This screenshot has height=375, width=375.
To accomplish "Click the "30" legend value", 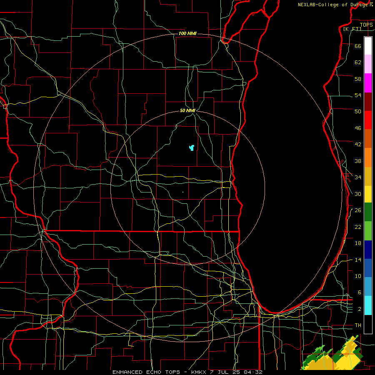I will pos(358,194).
